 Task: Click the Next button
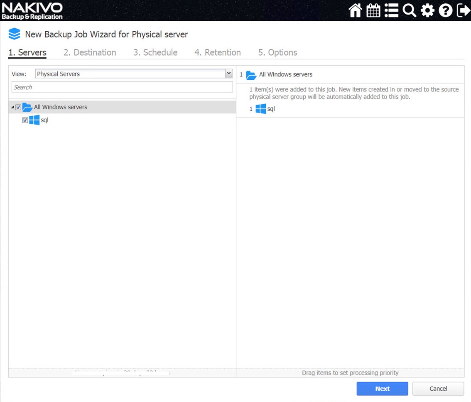(x=383, y=388)
